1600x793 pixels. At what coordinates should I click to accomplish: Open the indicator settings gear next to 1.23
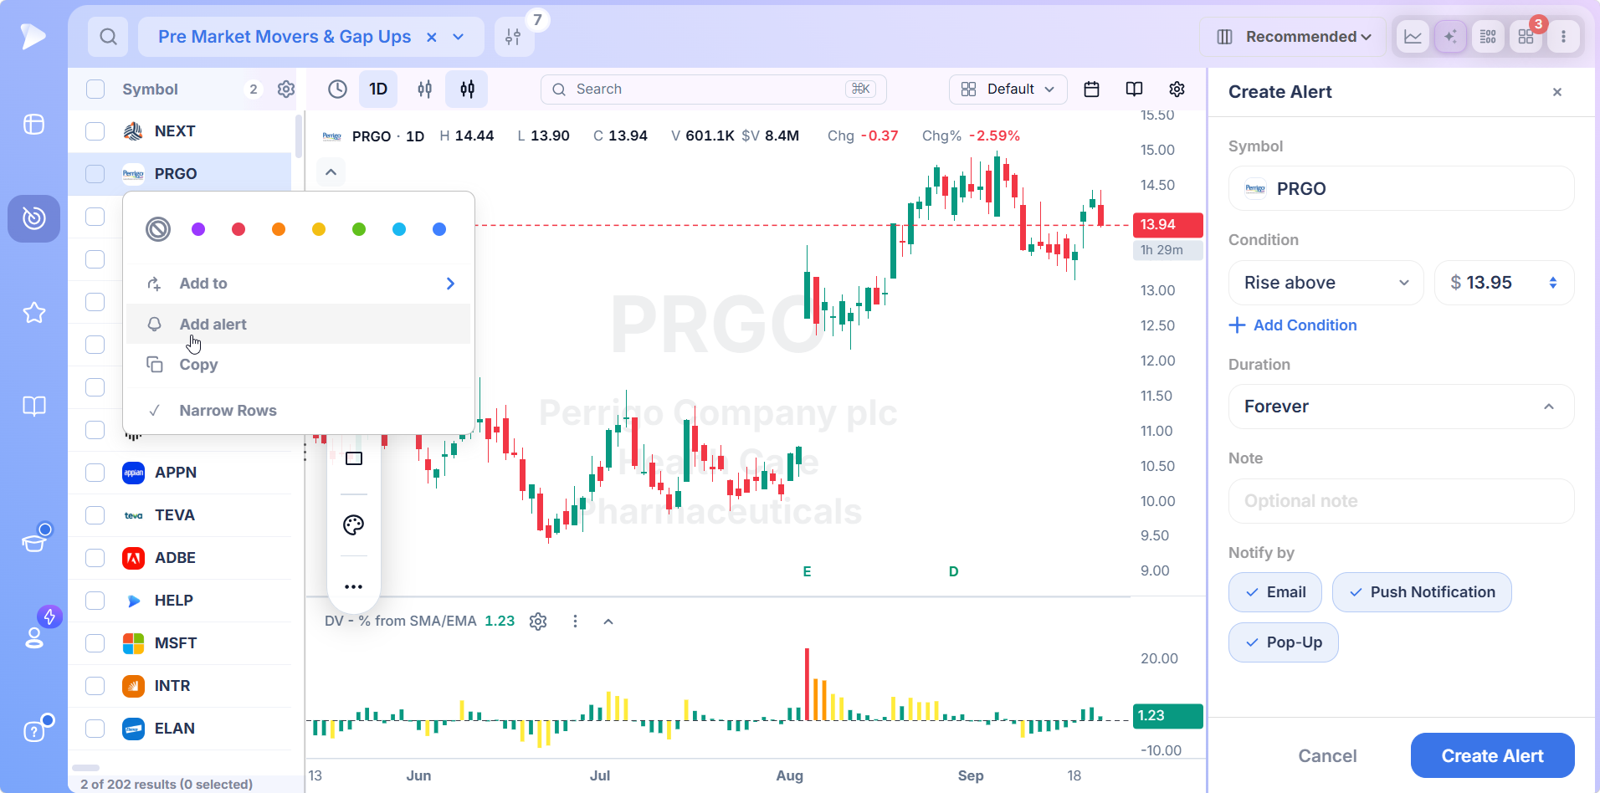click(538, 622)
